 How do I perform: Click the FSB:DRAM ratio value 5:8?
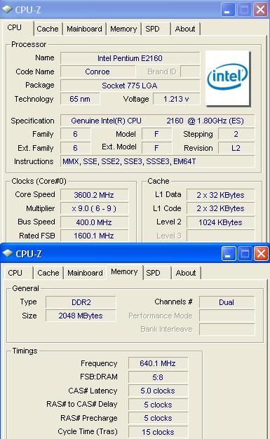158,377
